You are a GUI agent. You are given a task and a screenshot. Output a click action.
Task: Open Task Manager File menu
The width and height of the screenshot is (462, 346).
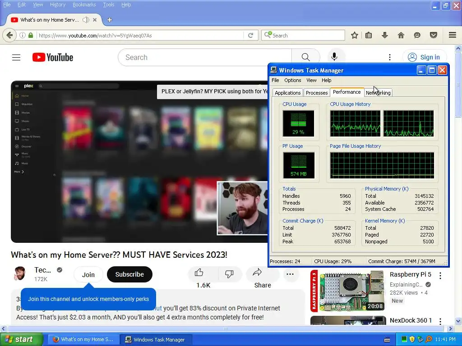(x=275, y=80)
